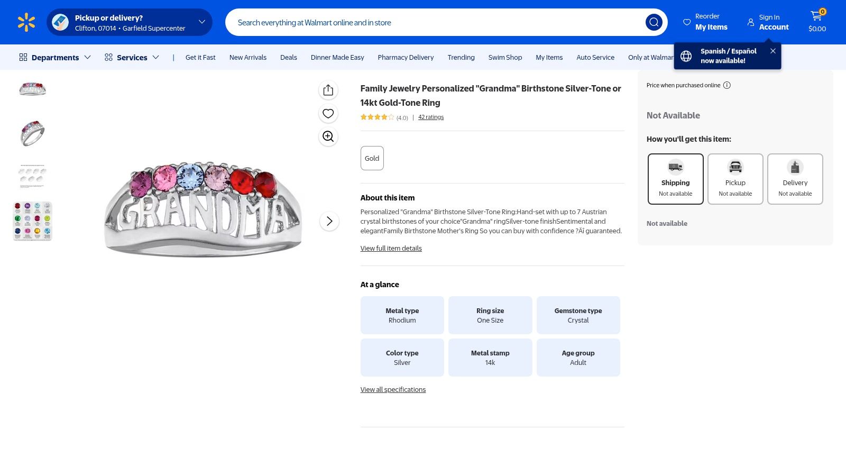Viewport: 846px width, 476px height.
Task: Open the Deals nav link
Action: point(288,57)
